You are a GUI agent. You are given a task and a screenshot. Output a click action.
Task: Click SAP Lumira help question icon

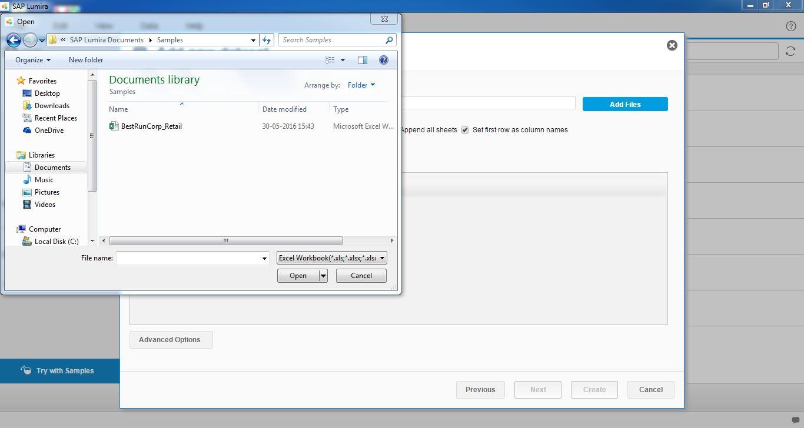pyautogui.click(x=791, y=26)
